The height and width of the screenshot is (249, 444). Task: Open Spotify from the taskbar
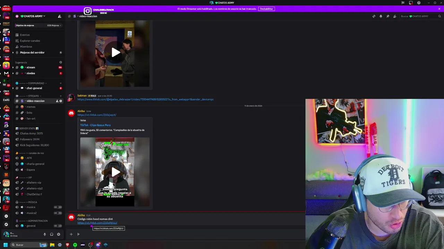point(75,245)
